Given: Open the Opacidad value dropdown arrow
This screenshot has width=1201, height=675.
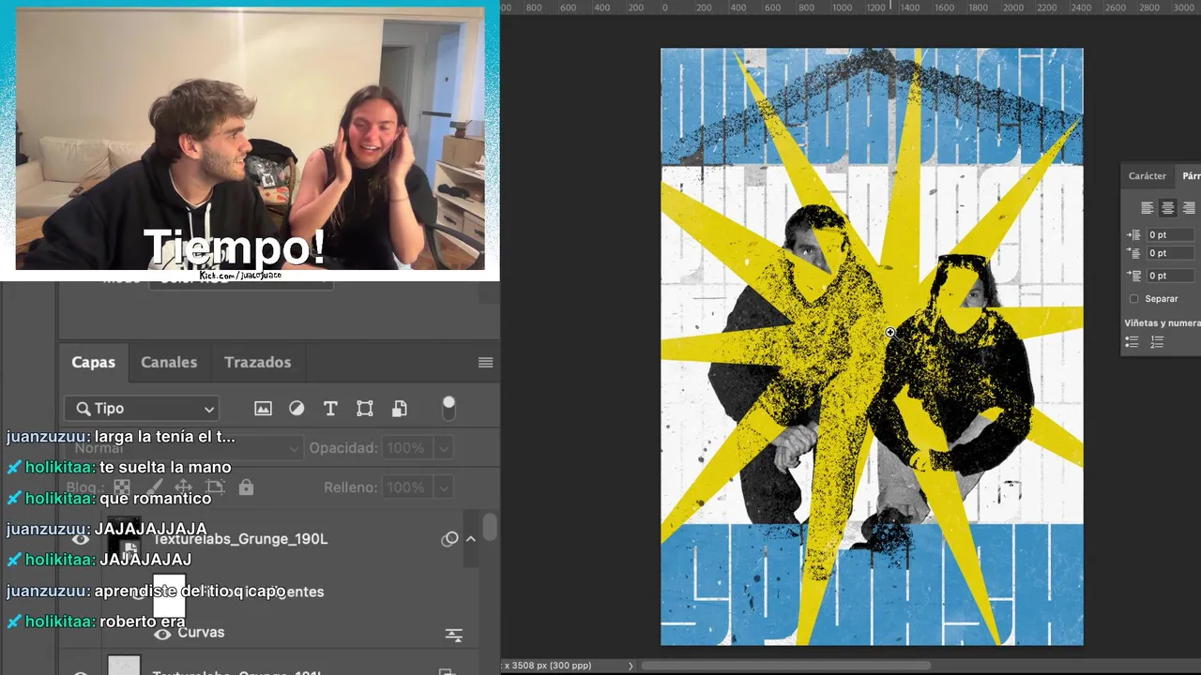Looking at the screenshot, I should (444, 448).
